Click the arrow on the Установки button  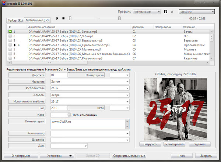pos(70,156)
